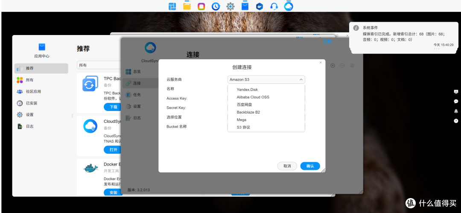The image size is (461, 213).
Task: Click the trash delete icon in CloudSync toolbar
Action: (x=352, y=66)
